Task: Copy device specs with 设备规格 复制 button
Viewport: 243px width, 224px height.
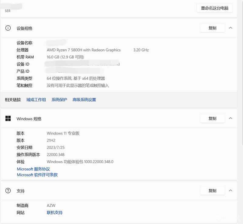Action: 212,28
